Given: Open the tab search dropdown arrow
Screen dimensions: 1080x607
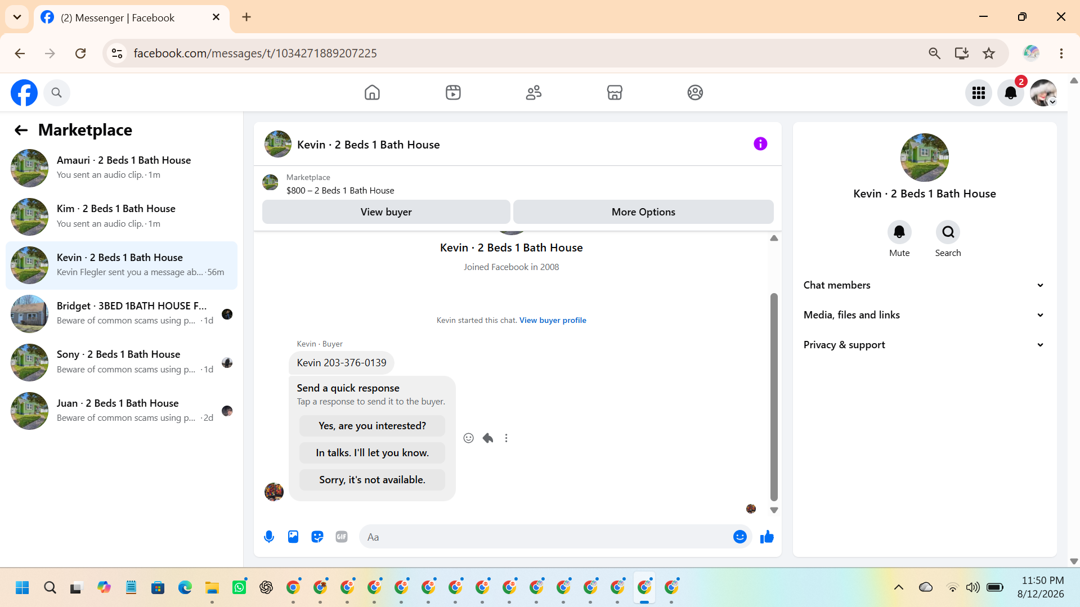Looking at the screenshot, I should 17,17.
